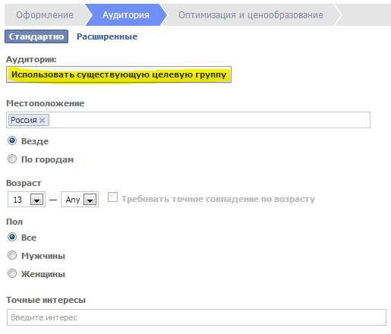Remove the Россия location tag

coord(42,120)
